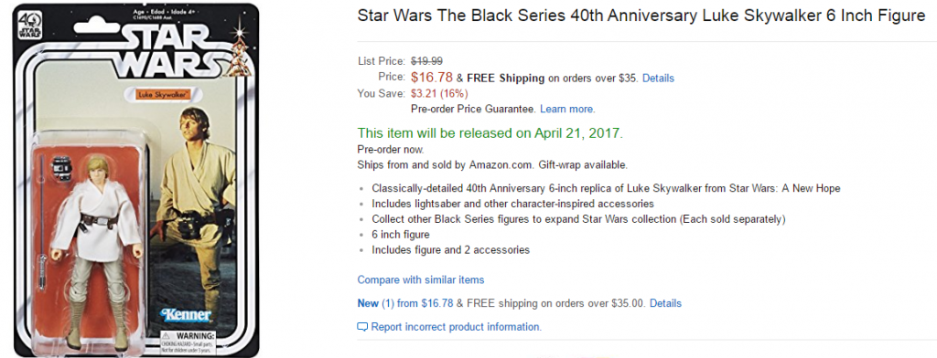This screenshot has width=937, height=358.
Task: Click the Luke Skywalker name tag on the card
Action: click(x=162, y=94)
